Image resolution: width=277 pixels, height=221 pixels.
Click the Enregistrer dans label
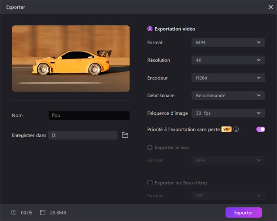[x=29, y=135]
